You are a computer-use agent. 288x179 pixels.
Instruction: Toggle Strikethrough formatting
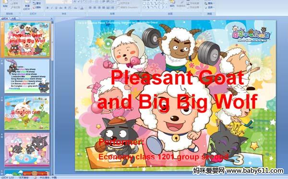(x=60, y=8)
